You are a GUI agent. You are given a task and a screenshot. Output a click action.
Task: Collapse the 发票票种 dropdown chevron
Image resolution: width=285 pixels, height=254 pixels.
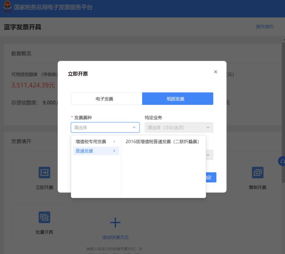coord(135,127)
